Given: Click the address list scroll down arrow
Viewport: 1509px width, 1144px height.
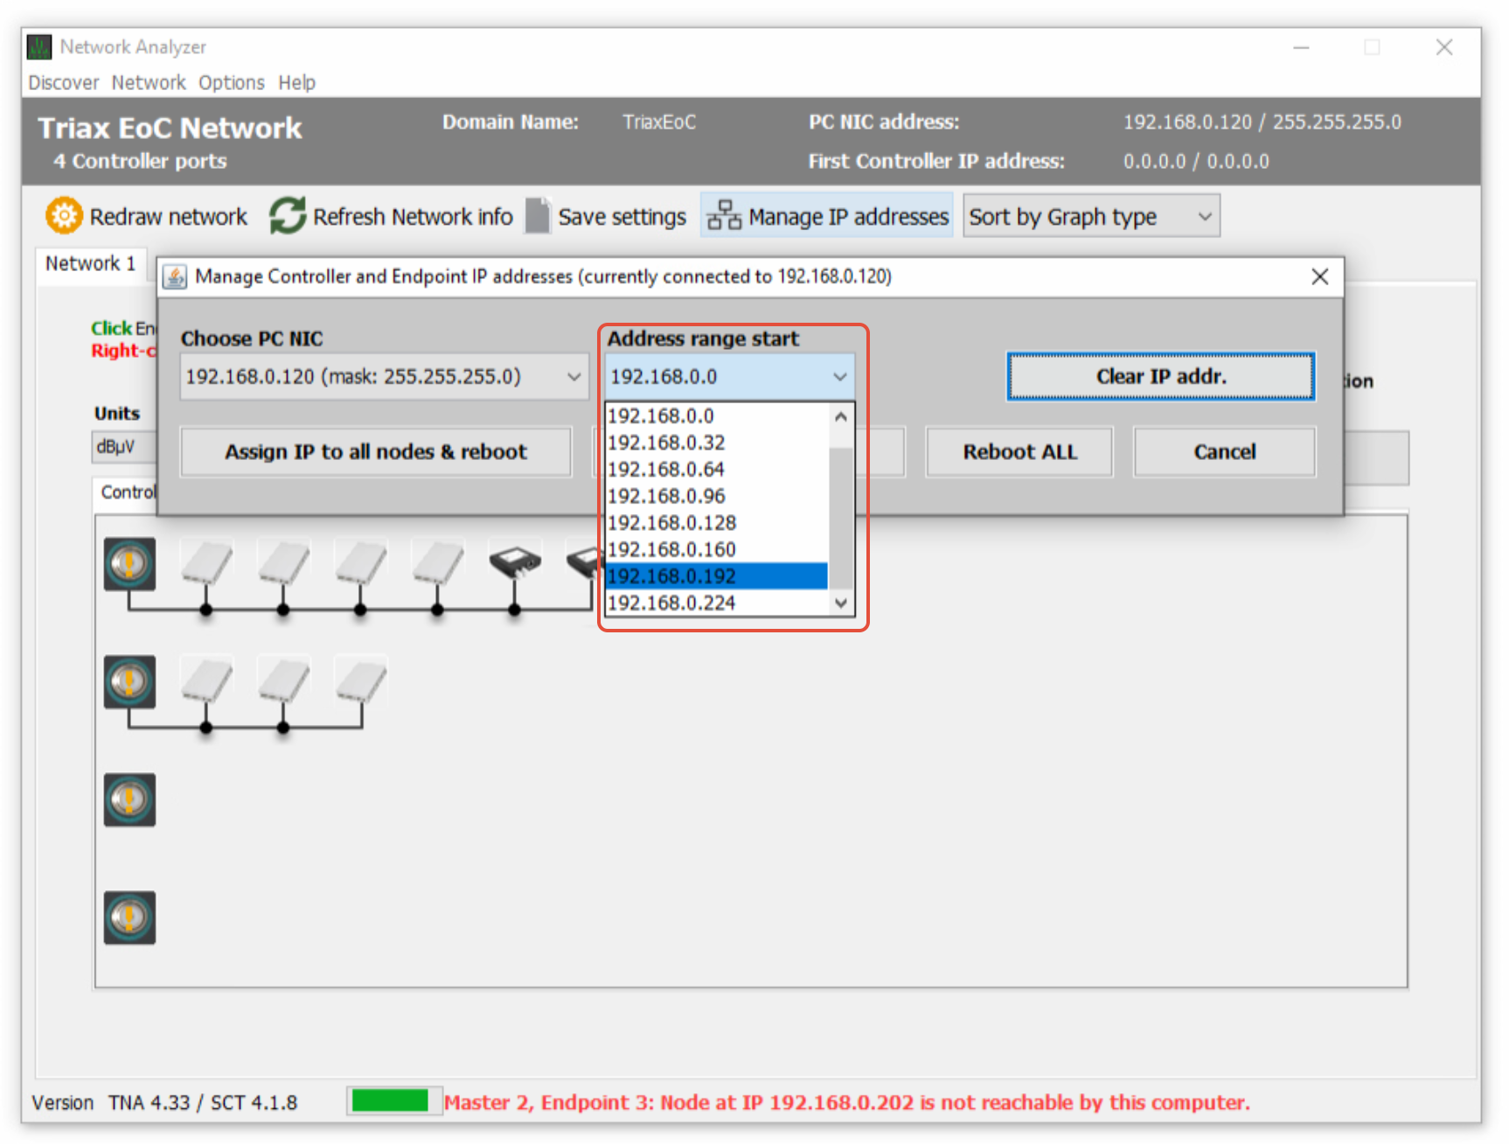Looking at the screenshot, I should tap(841, 603).
